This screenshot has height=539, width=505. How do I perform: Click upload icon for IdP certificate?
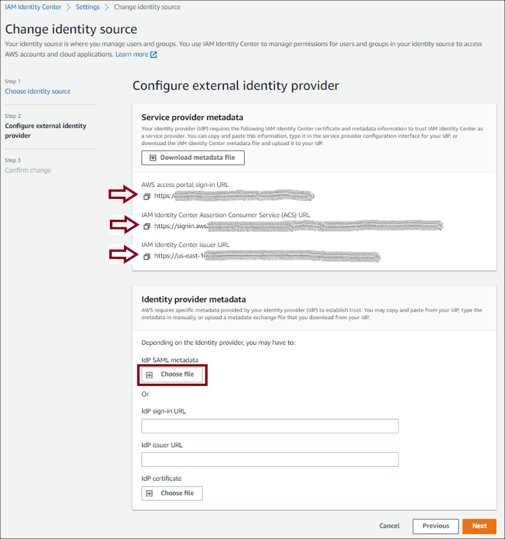coord(150,494)
